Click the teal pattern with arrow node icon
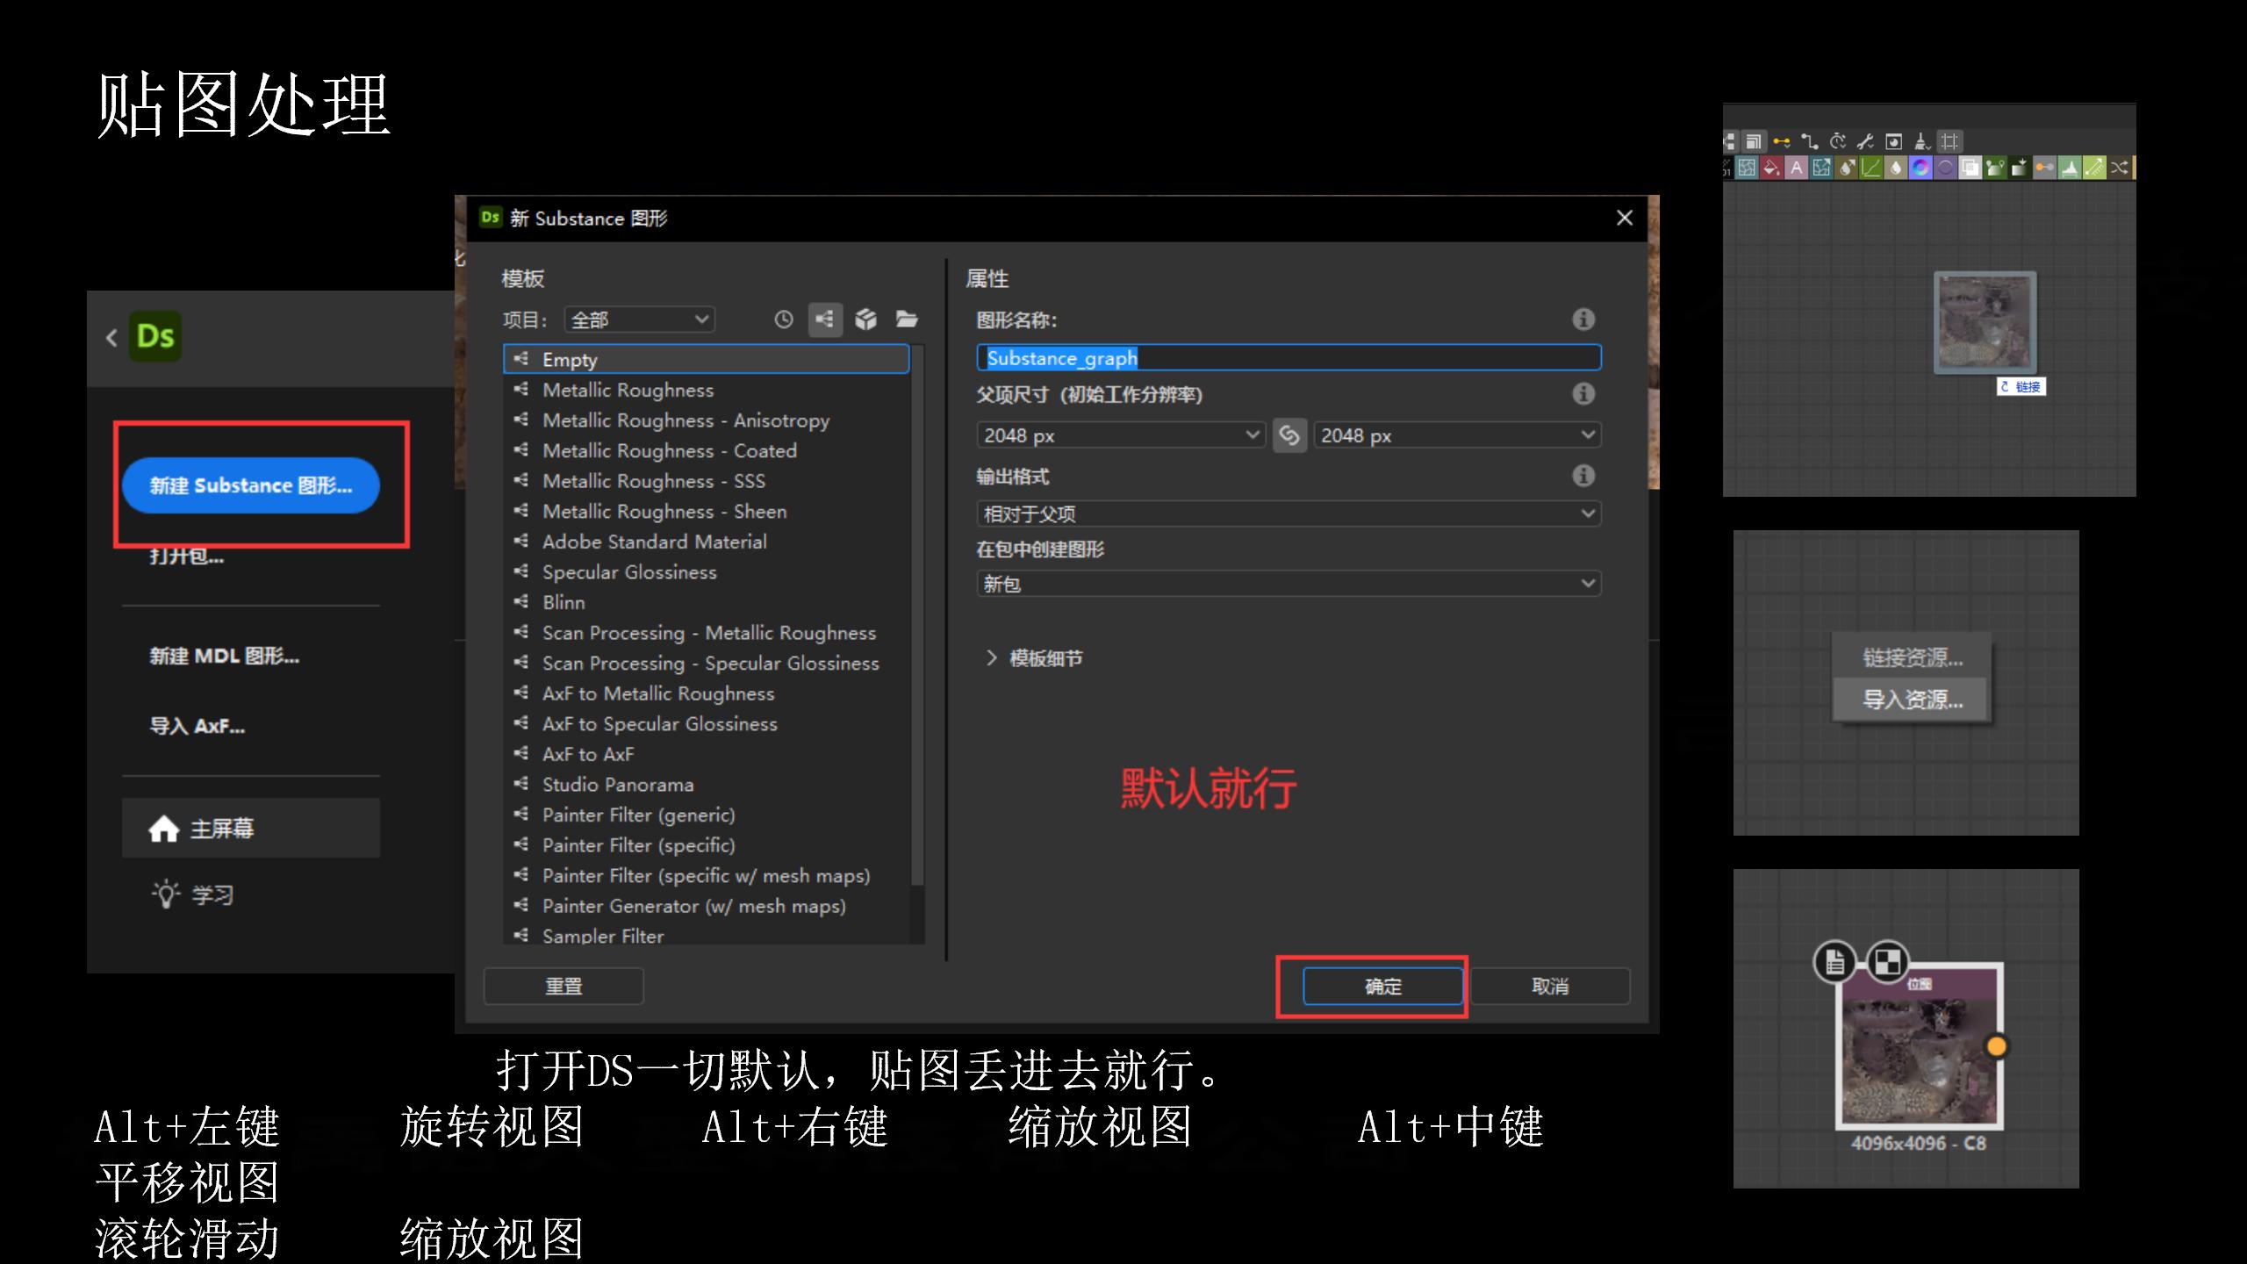2247x1264 pixels. click(1821, 167)
